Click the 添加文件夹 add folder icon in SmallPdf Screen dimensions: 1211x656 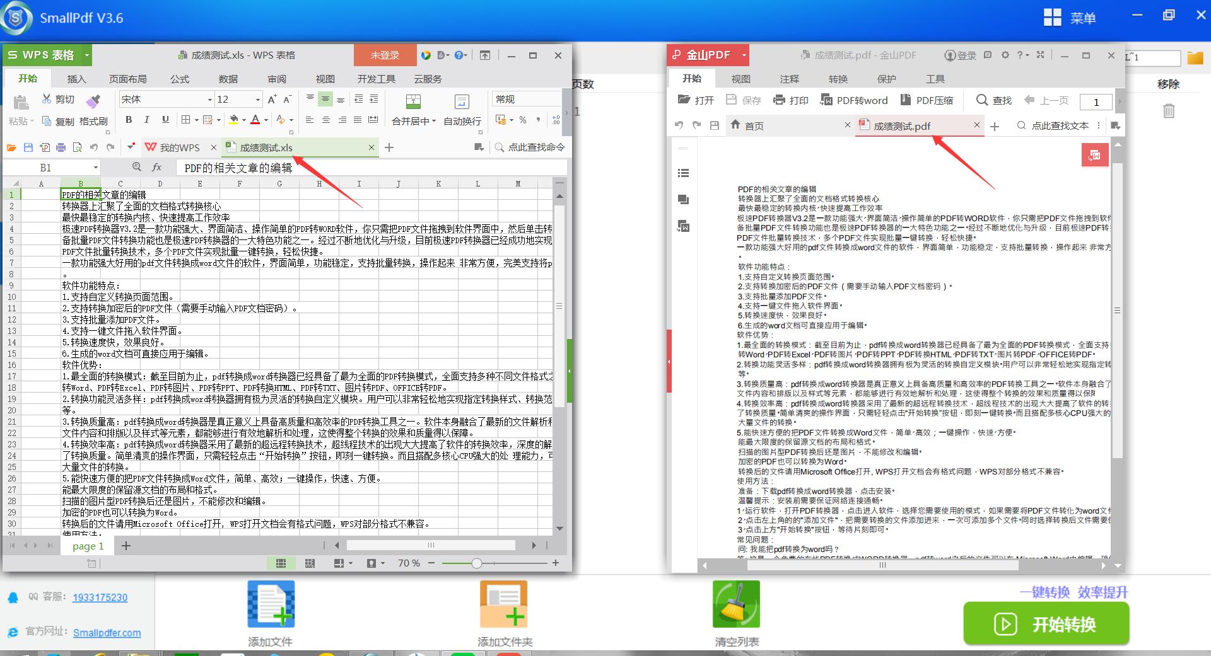click(504, 604)
